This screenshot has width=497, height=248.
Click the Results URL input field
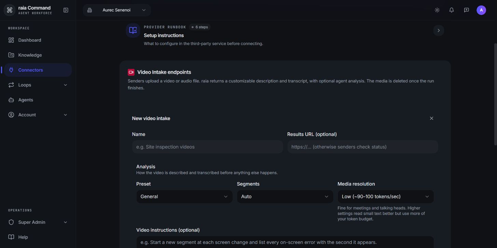(x=362, y=147)
